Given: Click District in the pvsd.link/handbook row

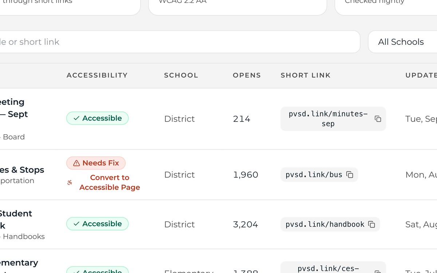Looking at the screenshot, I should [x=180, y=224].
